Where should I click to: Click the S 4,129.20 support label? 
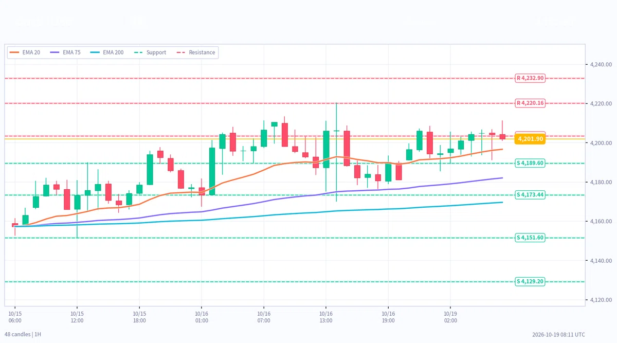pos(530,282)
